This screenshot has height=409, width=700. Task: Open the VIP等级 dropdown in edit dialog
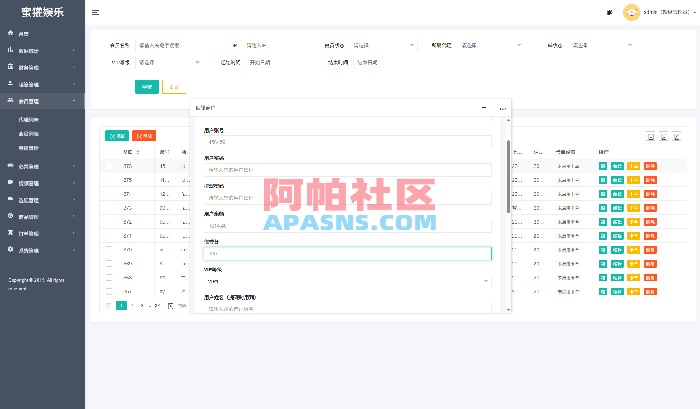point(347,281)
